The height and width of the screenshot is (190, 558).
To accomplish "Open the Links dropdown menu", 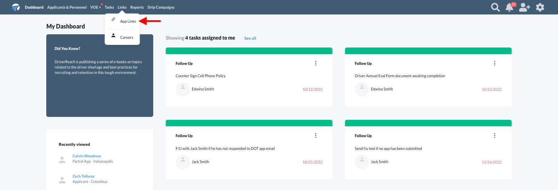I will [x=122, y=7].
